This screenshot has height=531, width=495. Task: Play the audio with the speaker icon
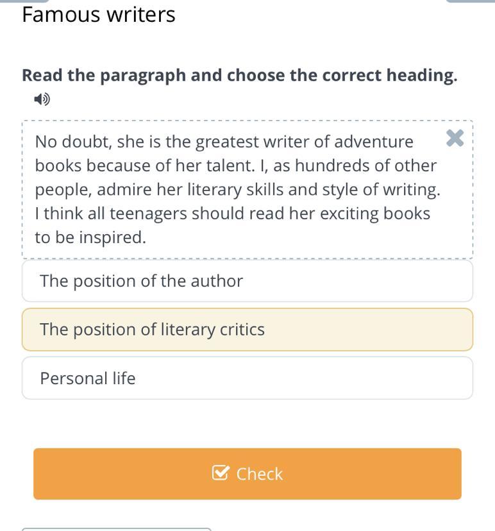tap(42, 99)
